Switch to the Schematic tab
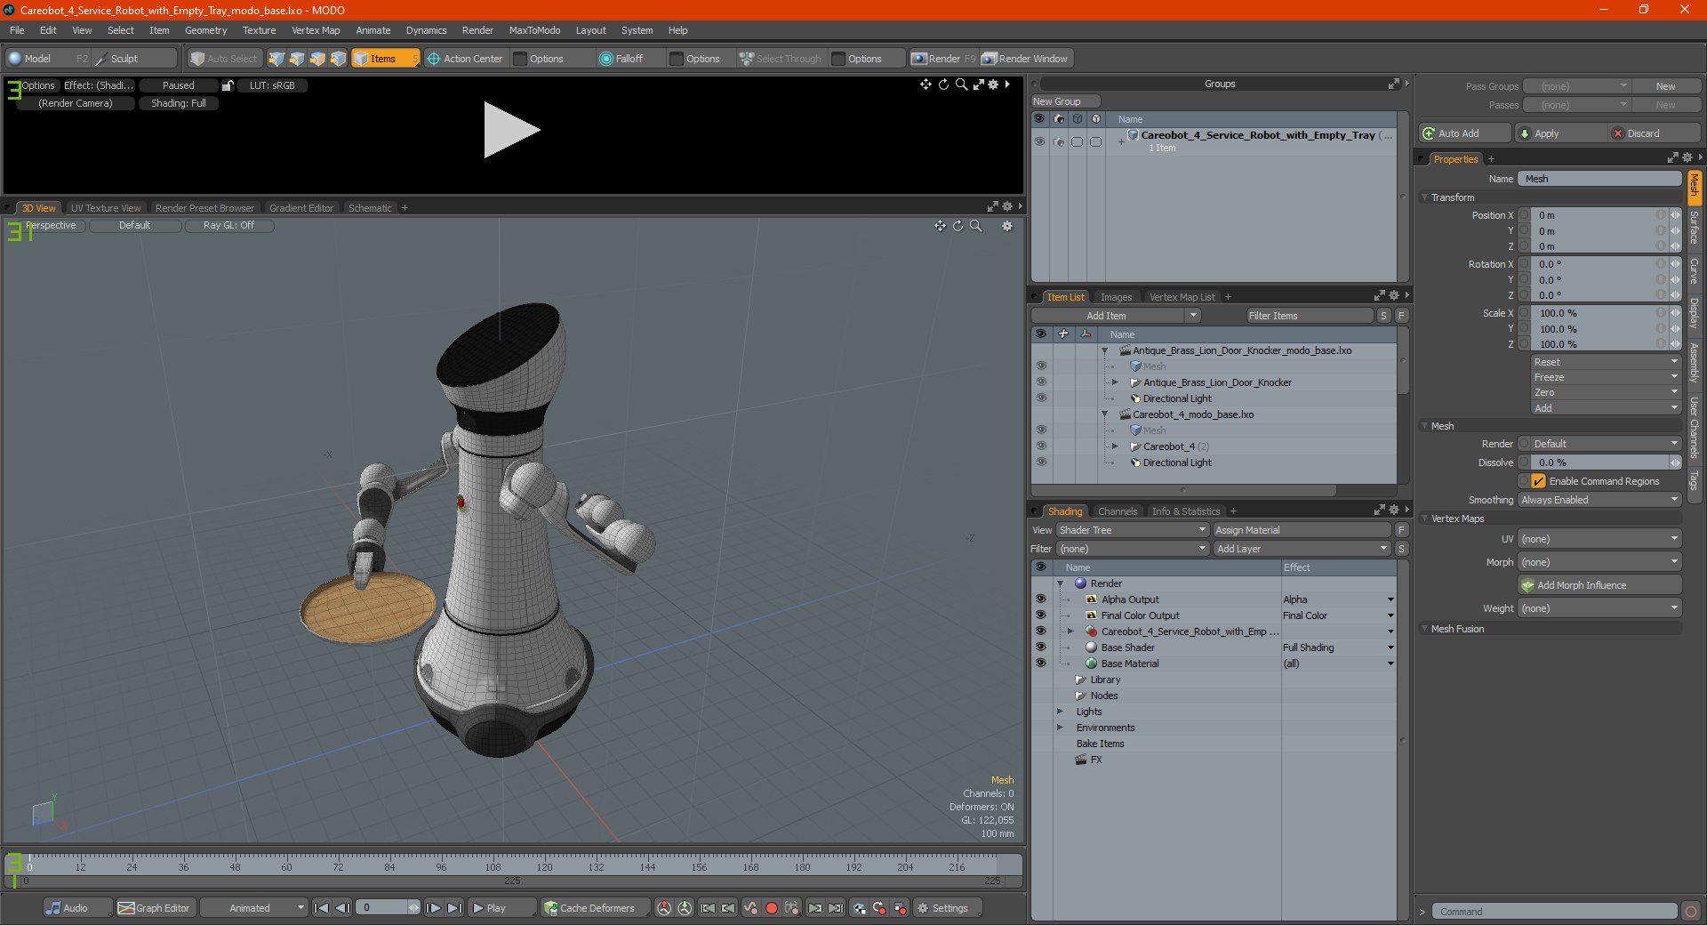Screen dimensions: 1707x925 point(370,208)
